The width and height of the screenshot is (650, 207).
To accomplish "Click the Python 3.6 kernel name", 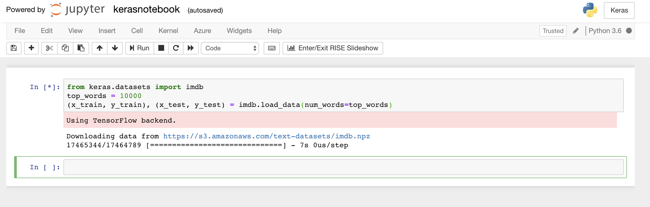I will point(605,31).
